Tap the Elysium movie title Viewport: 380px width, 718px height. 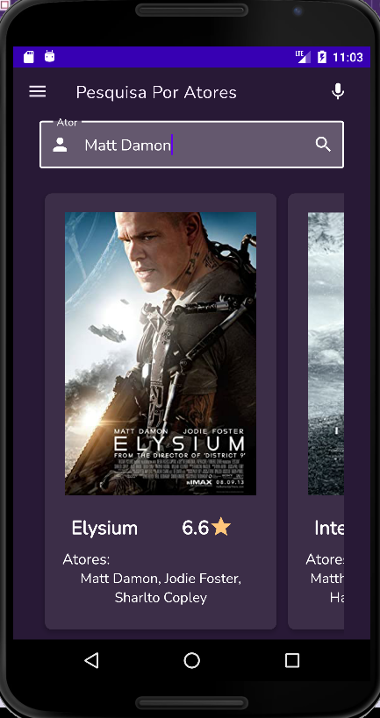(x=104, y=528)
